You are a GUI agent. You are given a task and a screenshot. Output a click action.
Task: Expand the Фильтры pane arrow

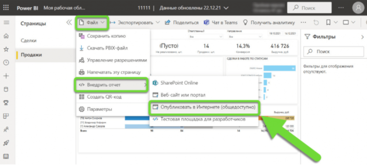coord(362,37)
